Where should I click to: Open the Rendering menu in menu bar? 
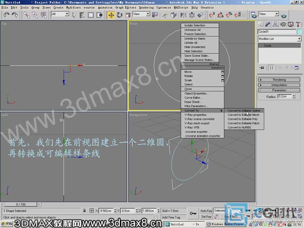click(147, 8)
